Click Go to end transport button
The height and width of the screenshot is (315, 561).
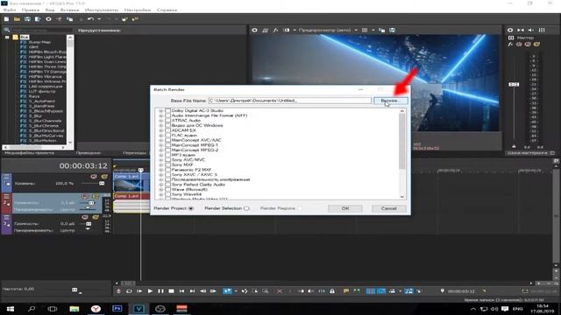[x=193, y=291]
